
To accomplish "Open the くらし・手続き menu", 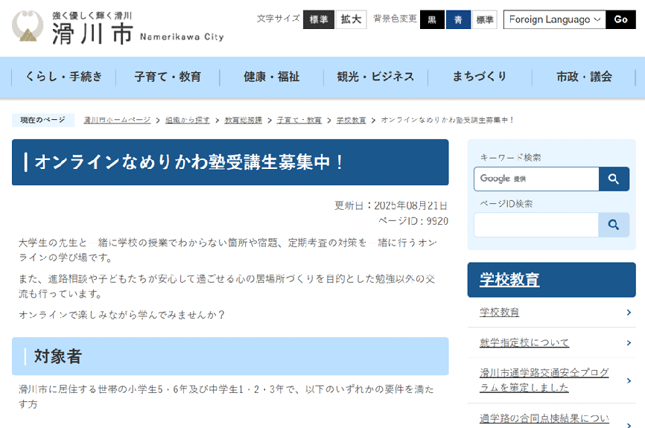I will click(x=63, y=77).
